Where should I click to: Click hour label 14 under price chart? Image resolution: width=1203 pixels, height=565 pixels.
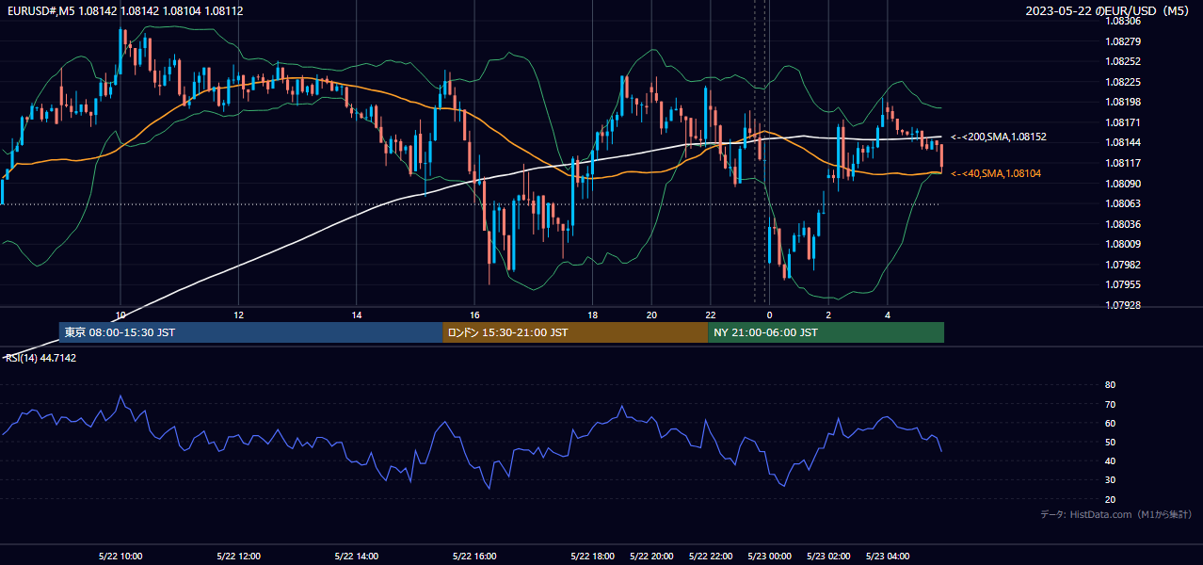click(x=356, y=315)
